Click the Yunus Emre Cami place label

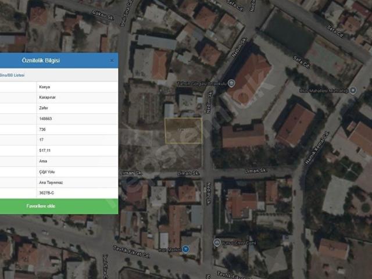pyautogui.click(x=239, y=243)
